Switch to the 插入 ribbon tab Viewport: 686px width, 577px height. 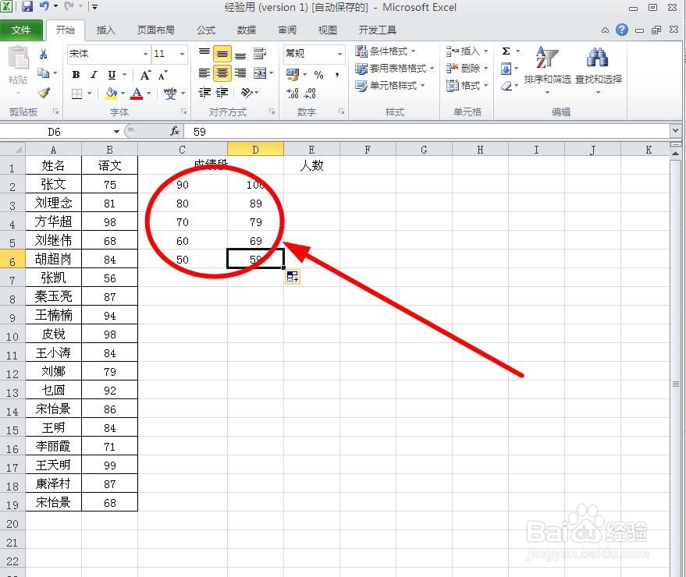[x=105, y=30]
